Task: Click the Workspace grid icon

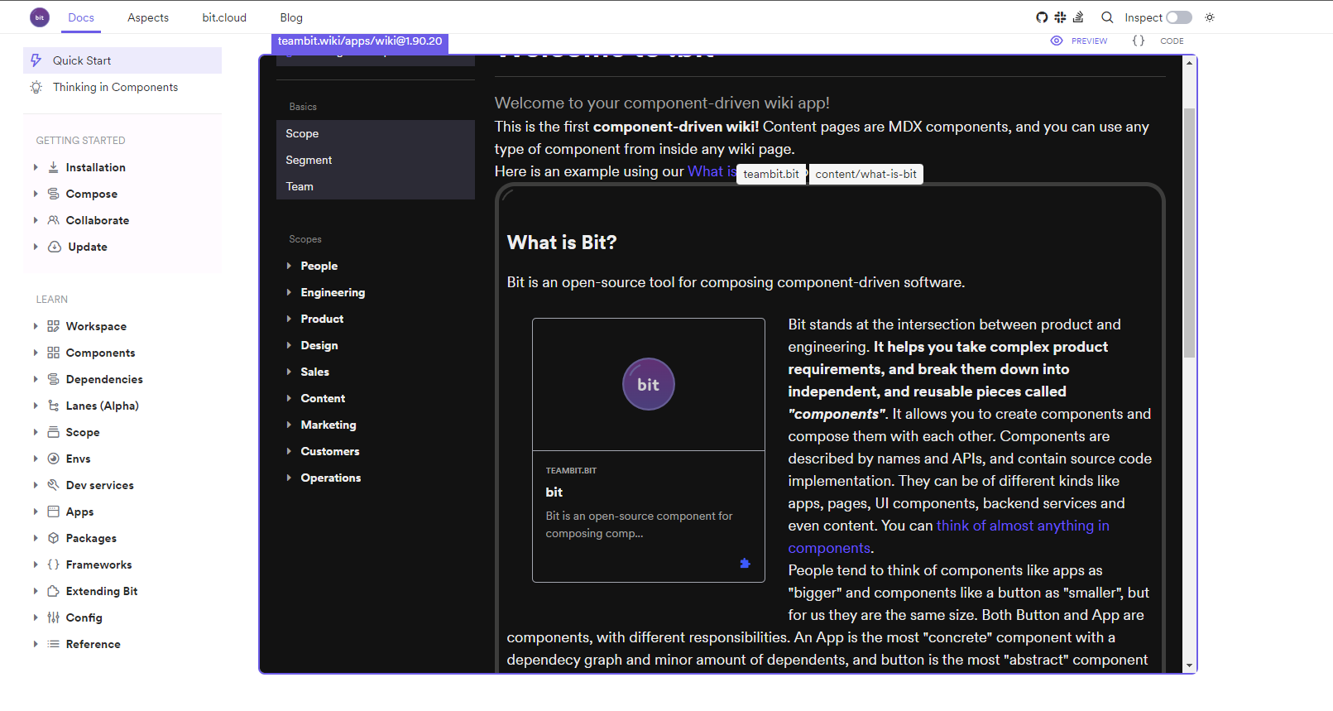Action: [53, 326]
